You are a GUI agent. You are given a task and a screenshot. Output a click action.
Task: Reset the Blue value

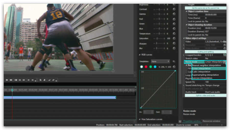point(174,29)
